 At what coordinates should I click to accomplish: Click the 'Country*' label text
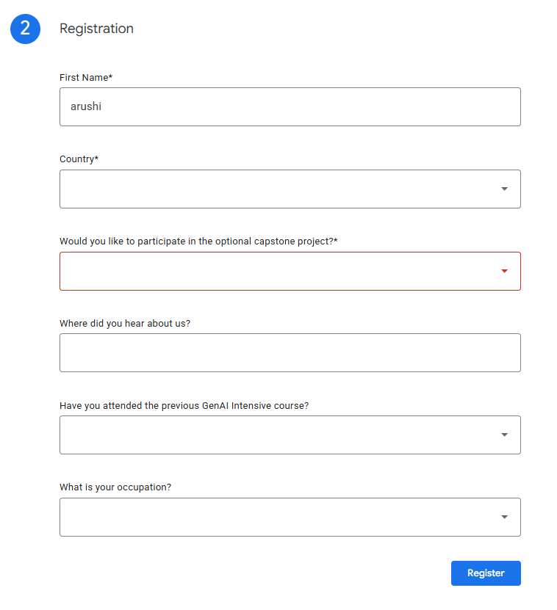point(79,159)
